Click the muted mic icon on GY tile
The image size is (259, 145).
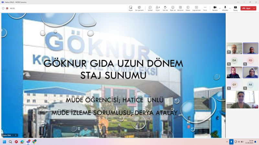click(229, 88)
